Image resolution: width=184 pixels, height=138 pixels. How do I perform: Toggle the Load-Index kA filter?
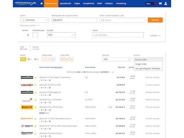pyautogui.click(x=71, y=59)
